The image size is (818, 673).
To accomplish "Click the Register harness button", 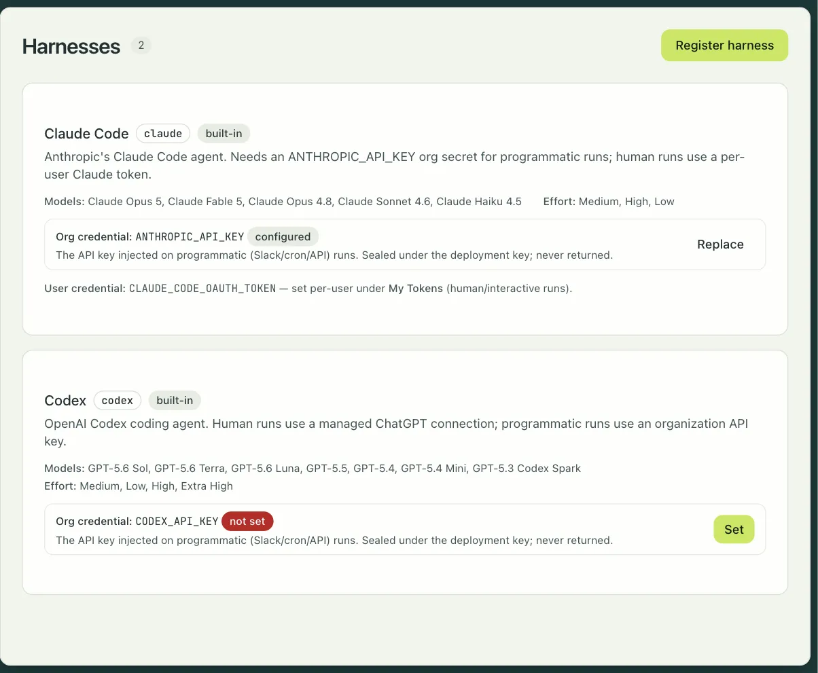I will 724,46.
